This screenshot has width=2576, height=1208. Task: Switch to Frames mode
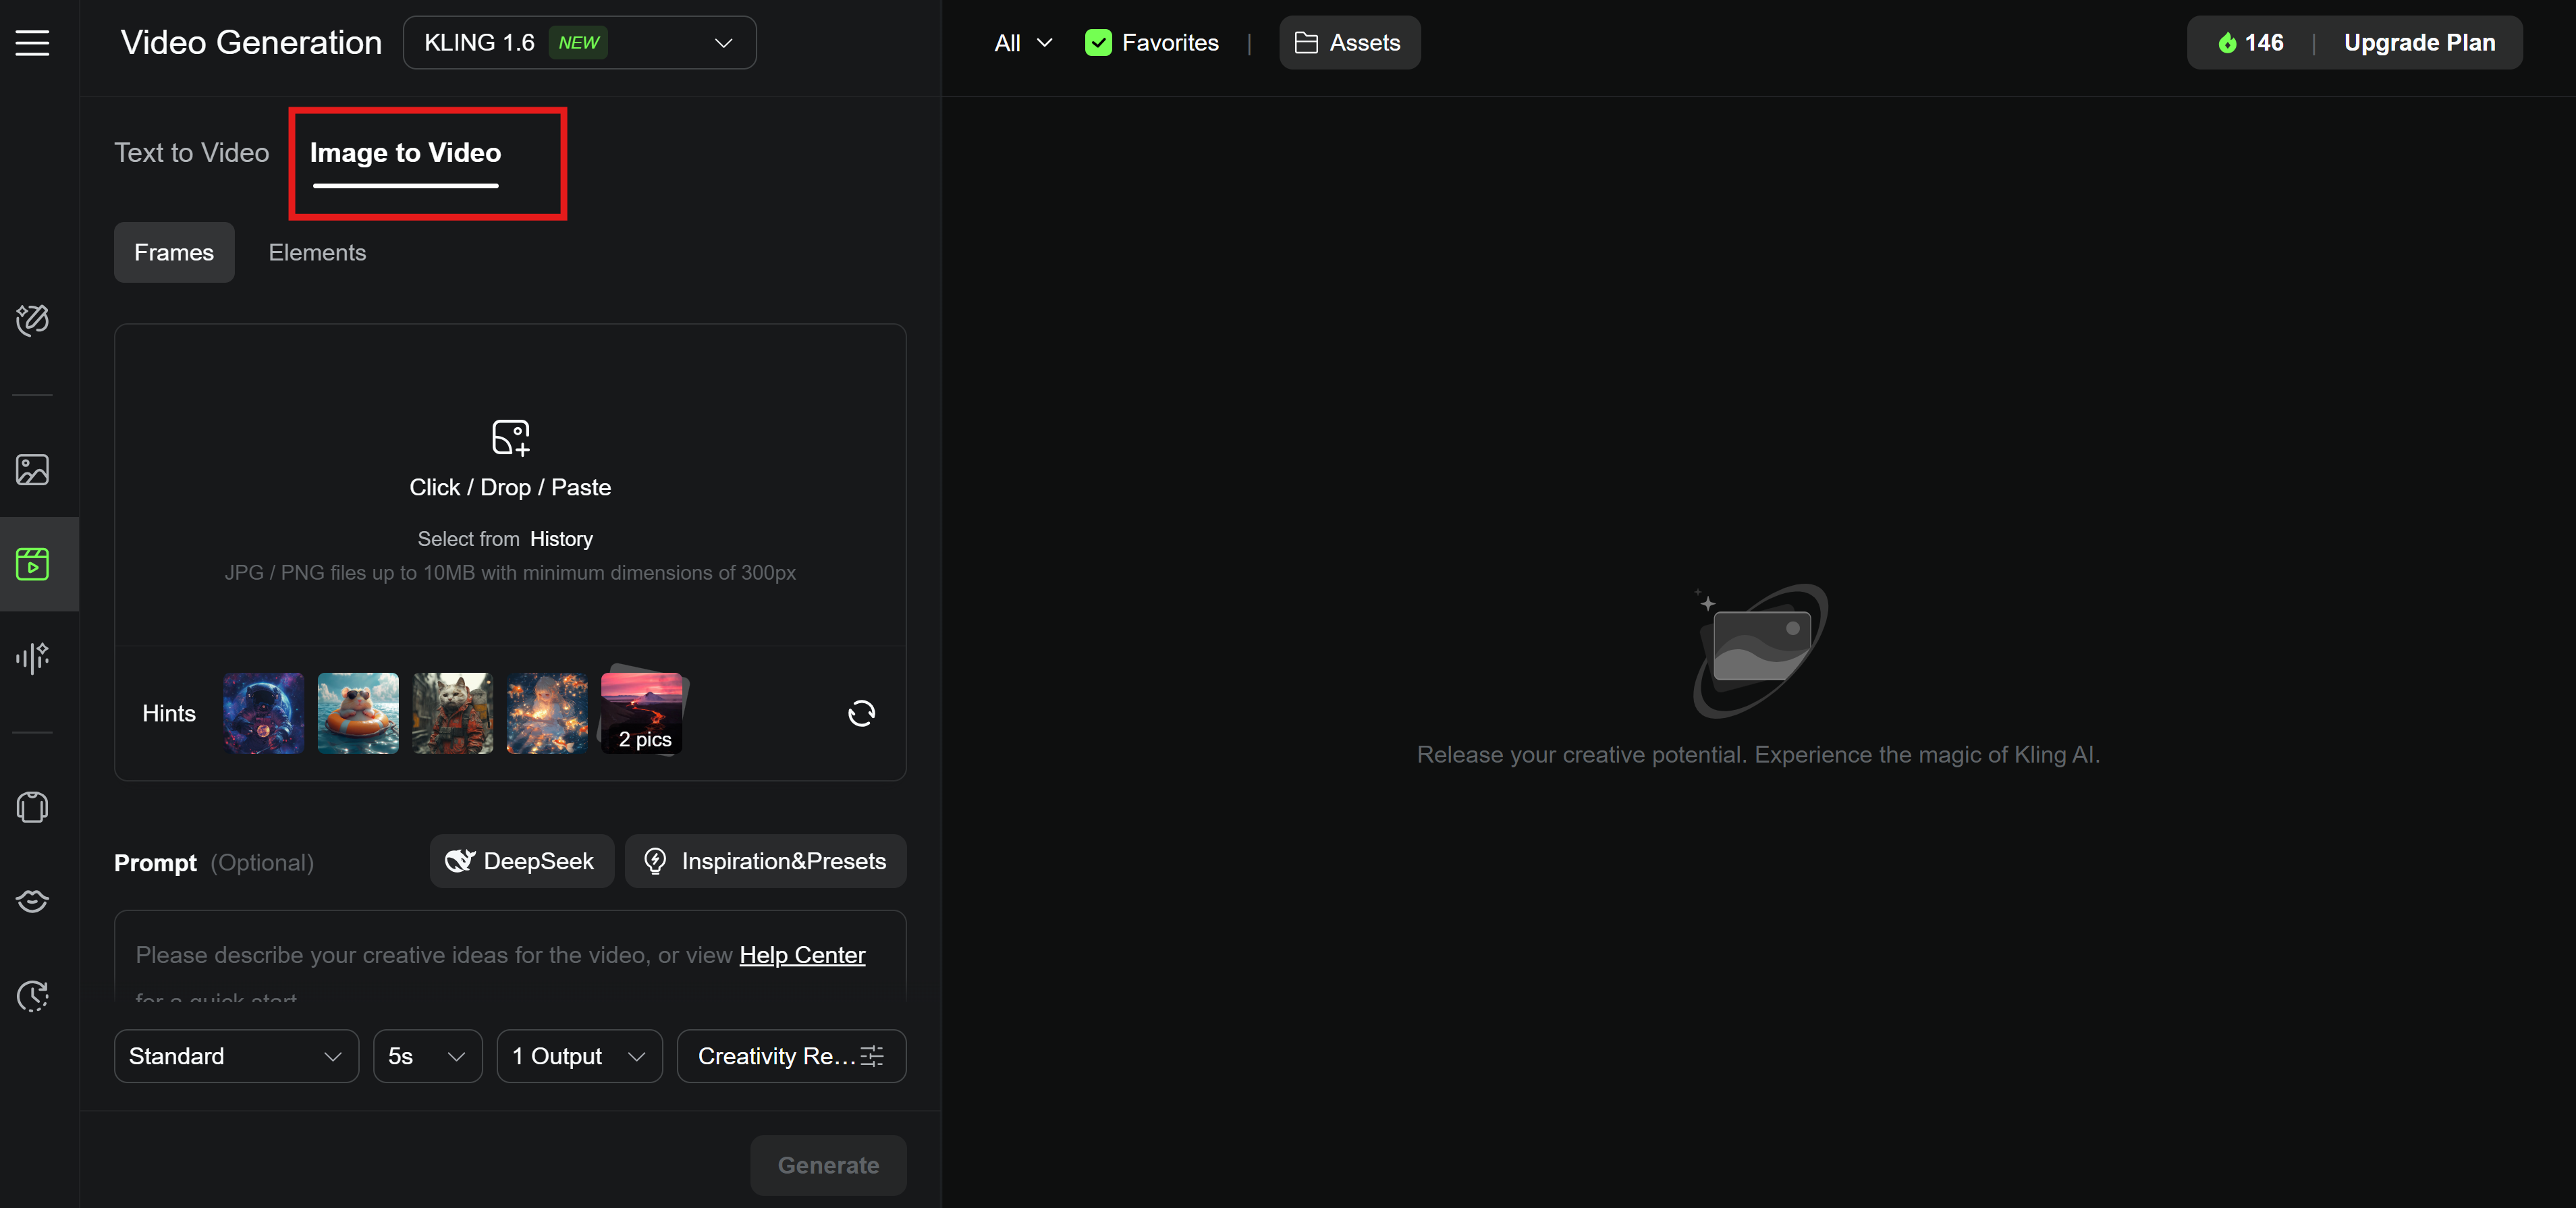click(x=174, y=252)
